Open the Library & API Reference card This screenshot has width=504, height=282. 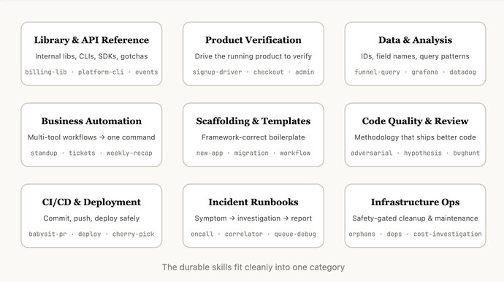point(91,54)
